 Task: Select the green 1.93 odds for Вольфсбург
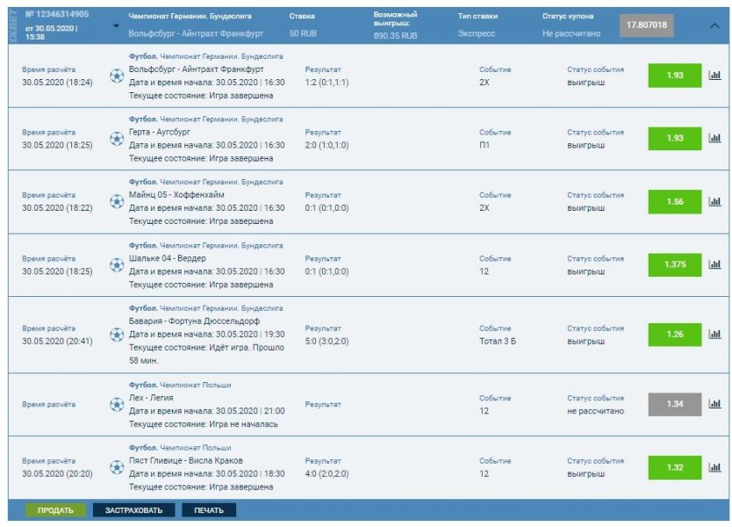click(672, 76)
